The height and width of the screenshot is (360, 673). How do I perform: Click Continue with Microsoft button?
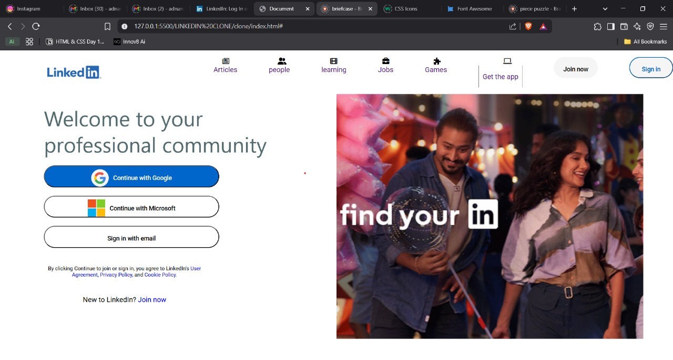(x=131, y=207)
